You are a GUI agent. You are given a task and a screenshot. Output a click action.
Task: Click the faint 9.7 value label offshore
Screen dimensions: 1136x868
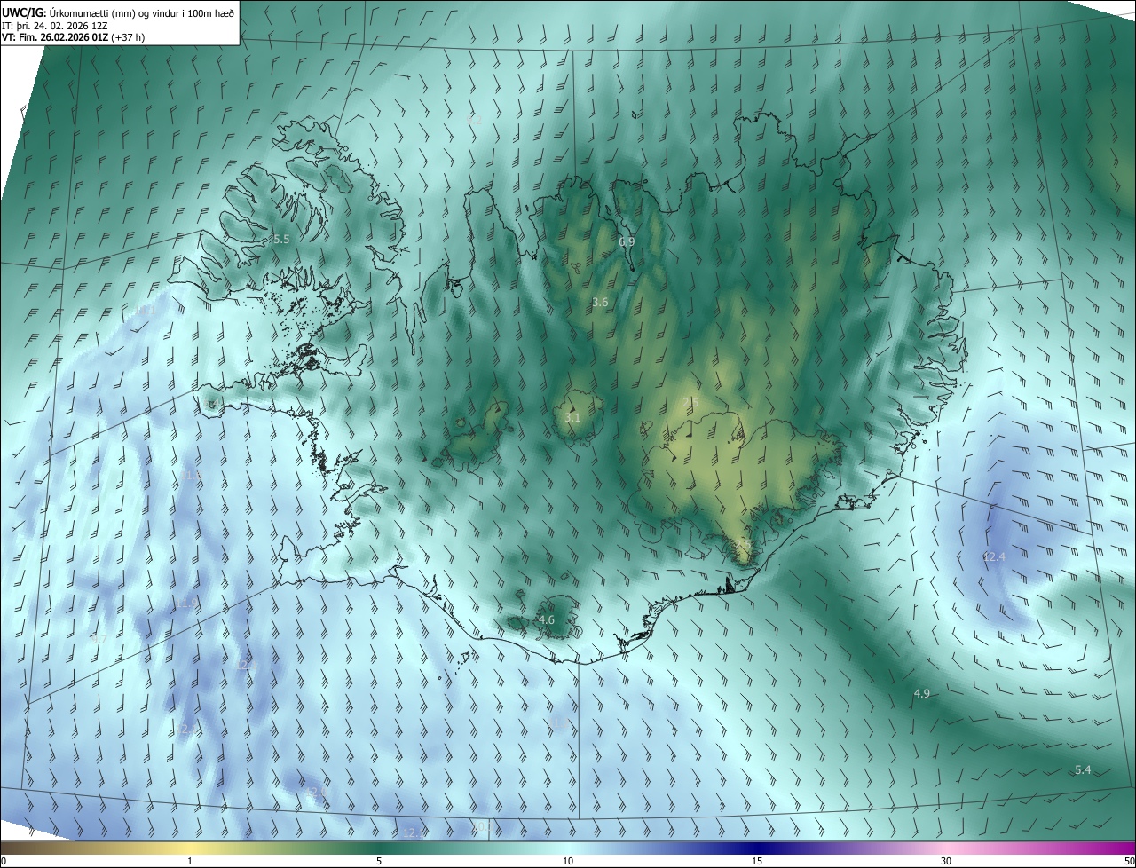tap(99, 639)
